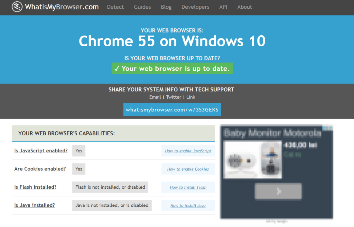Click the Link share option
The height and width of the screenshot is (227, 354).
point(191,97)
